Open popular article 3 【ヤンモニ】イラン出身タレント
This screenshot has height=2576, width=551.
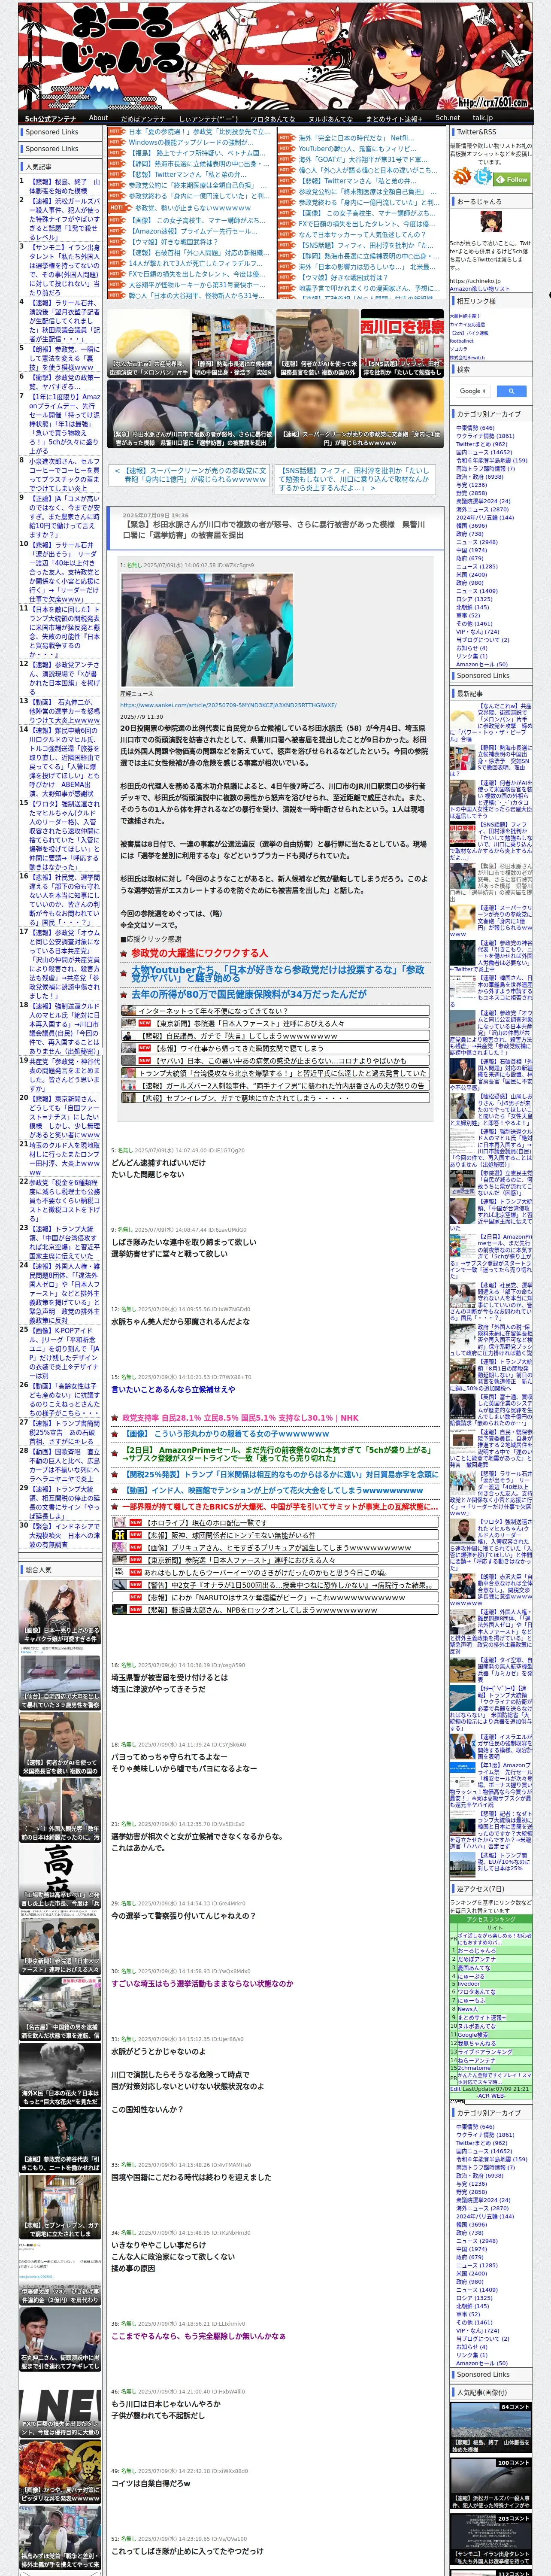[64, 269]
